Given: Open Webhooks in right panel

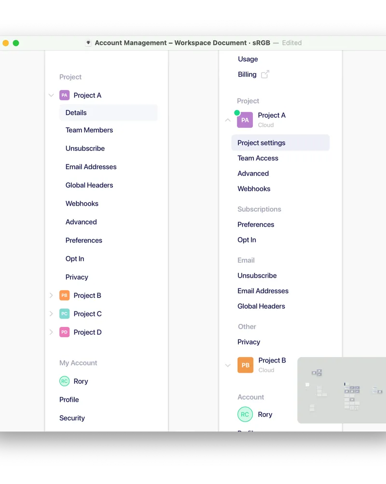Looking at the screenshot, I should coord(254,188).
